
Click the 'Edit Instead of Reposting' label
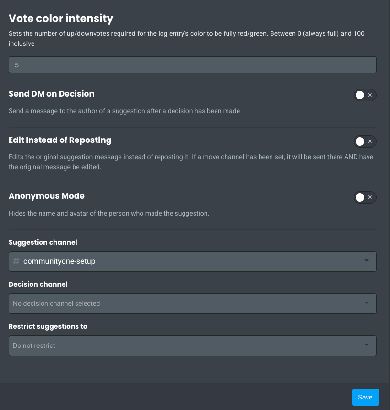click(60, 140)
